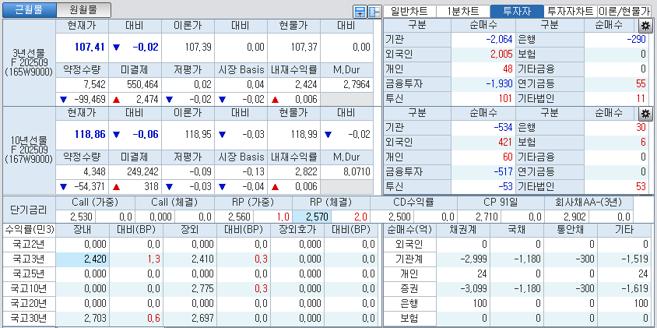Click 기관 net buy -534
Screen dimensions: 657x328
(x=504, y=127)
